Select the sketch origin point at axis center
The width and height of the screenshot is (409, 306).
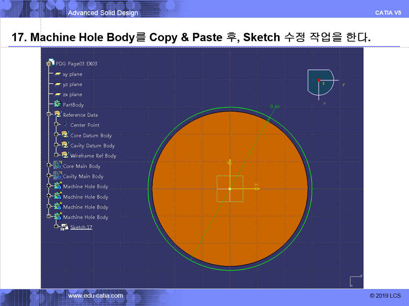(230, 189)
